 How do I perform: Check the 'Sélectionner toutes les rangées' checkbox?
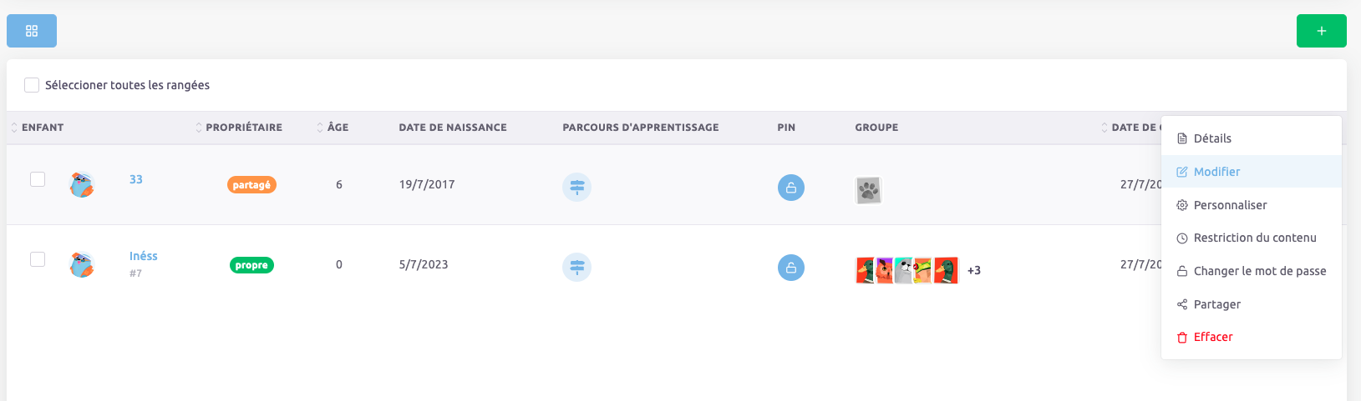32,85
